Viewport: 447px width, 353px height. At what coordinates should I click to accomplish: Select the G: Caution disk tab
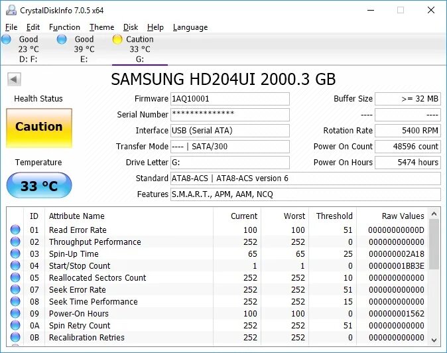[x=140, y=49]
